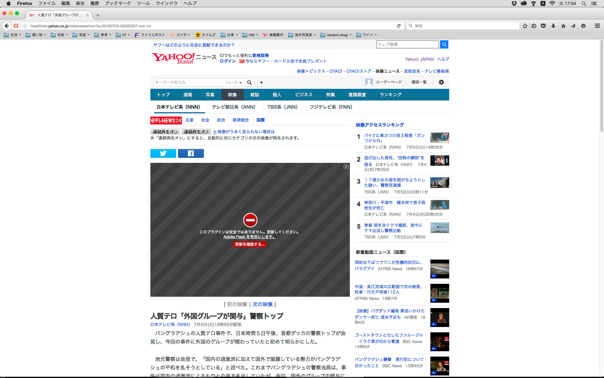Turn off continuous playback (連続再生オフ)
This screenshot has height=378, width=604.
[196, 132]
